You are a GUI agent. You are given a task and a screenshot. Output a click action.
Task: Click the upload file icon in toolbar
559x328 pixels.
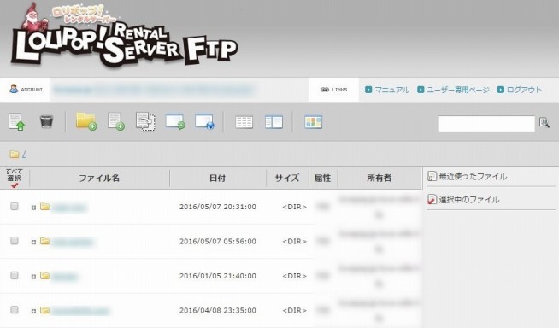point(16,122)
